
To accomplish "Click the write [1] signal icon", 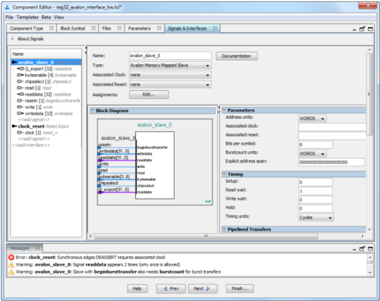I will [x=20, y=107].
